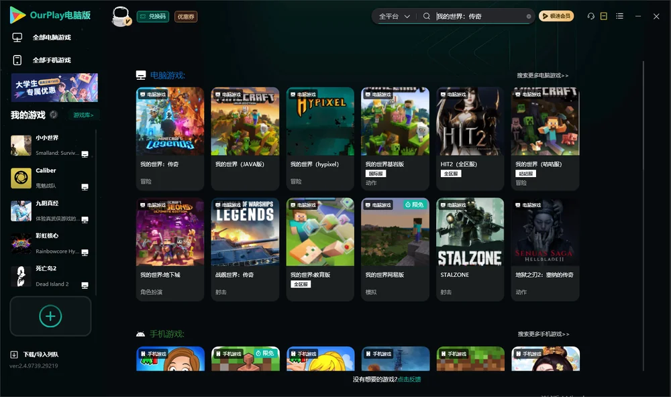Open the 极速会员 membership button
The height and width of the screenshot is (397, 671).
point(556,16)
